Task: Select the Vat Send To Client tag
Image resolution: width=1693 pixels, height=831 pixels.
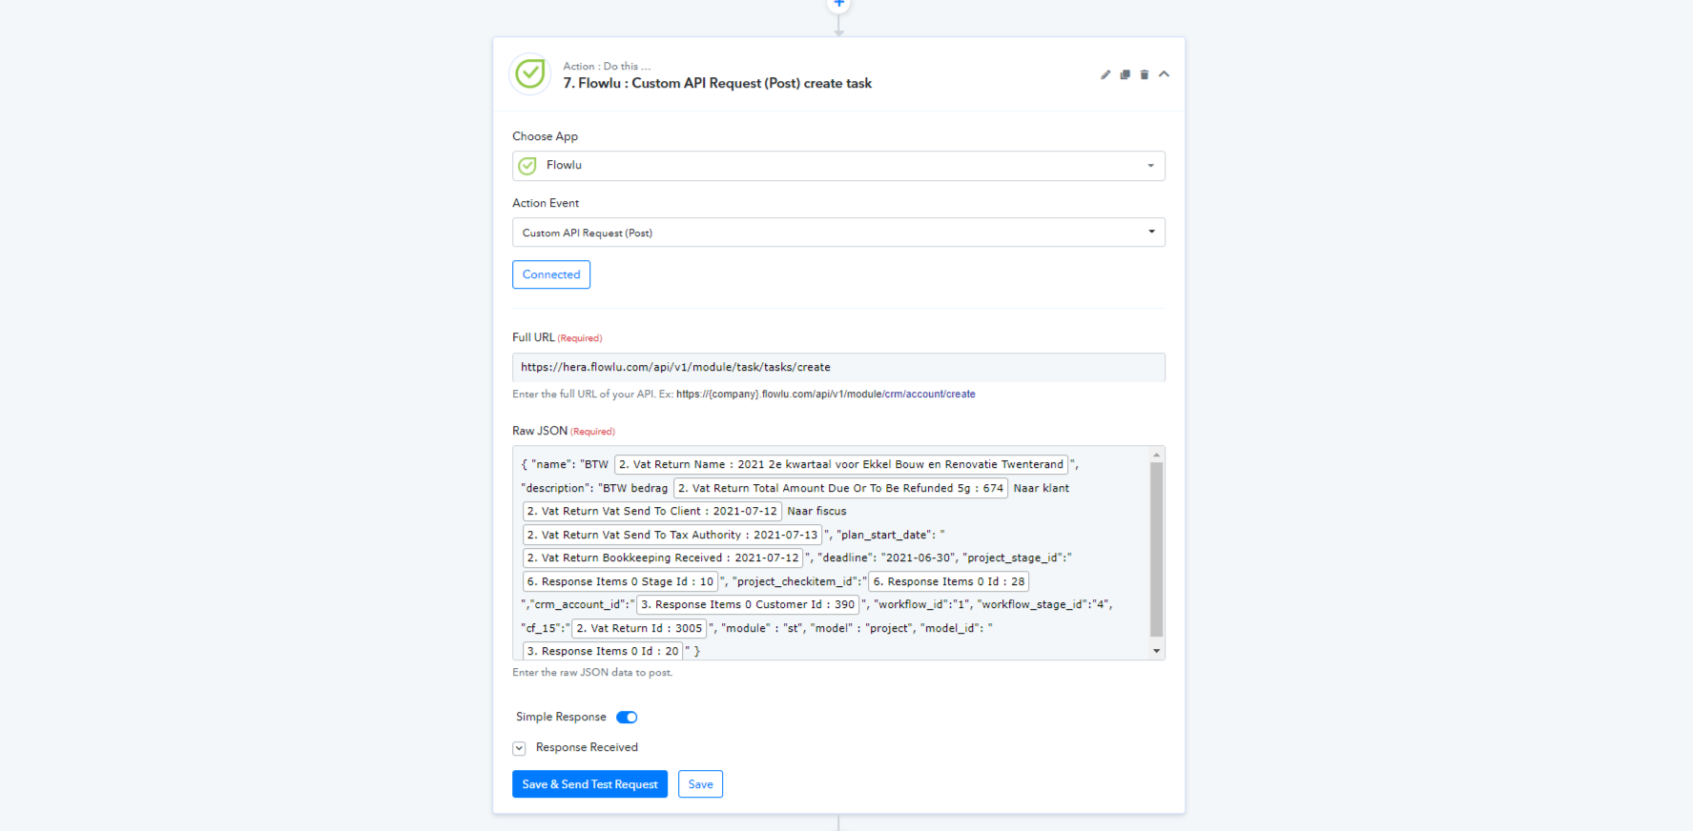Action: 652,512
